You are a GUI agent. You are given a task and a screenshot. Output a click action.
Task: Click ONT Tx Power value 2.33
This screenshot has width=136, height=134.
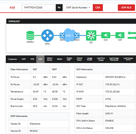pyautogui.click(x=54, y=77)
